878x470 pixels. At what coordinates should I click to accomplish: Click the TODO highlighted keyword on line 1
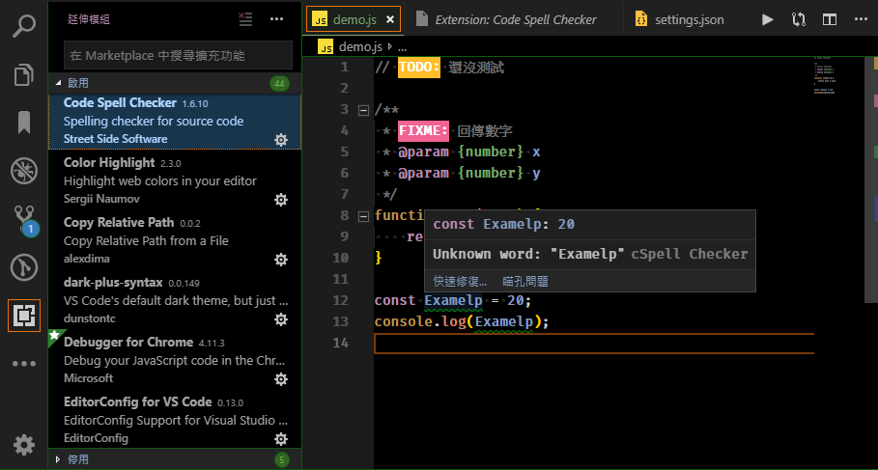(419, 68)
